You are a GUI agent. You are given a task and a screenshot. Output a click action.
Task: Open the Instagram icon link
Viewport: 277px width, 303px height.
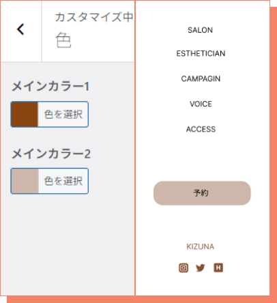click(184, 268)
